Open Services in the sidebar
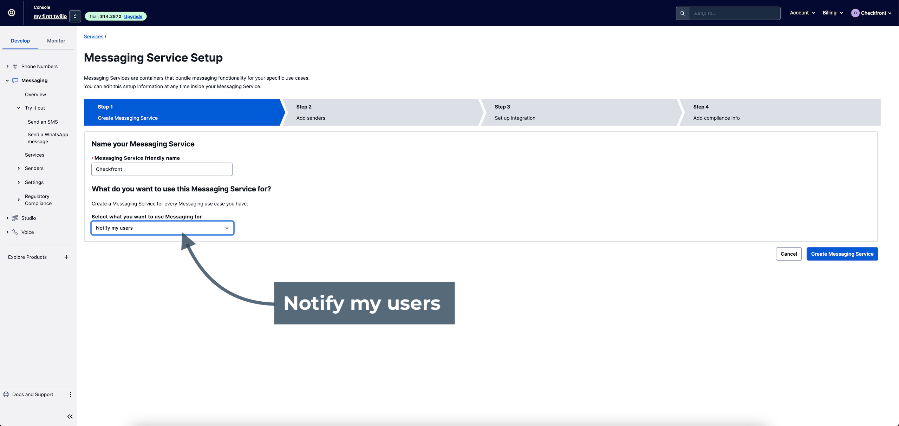The height and width of the screenshot is (426, 899). coord(35,155)
